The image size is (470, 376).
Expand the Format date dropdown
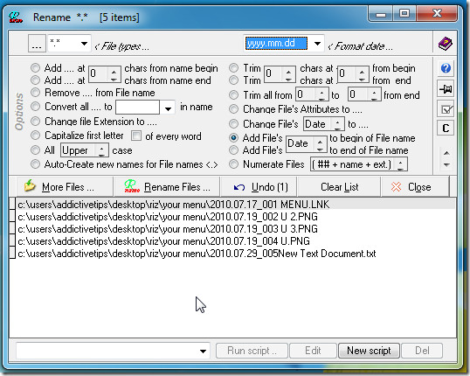coord(317,44)
